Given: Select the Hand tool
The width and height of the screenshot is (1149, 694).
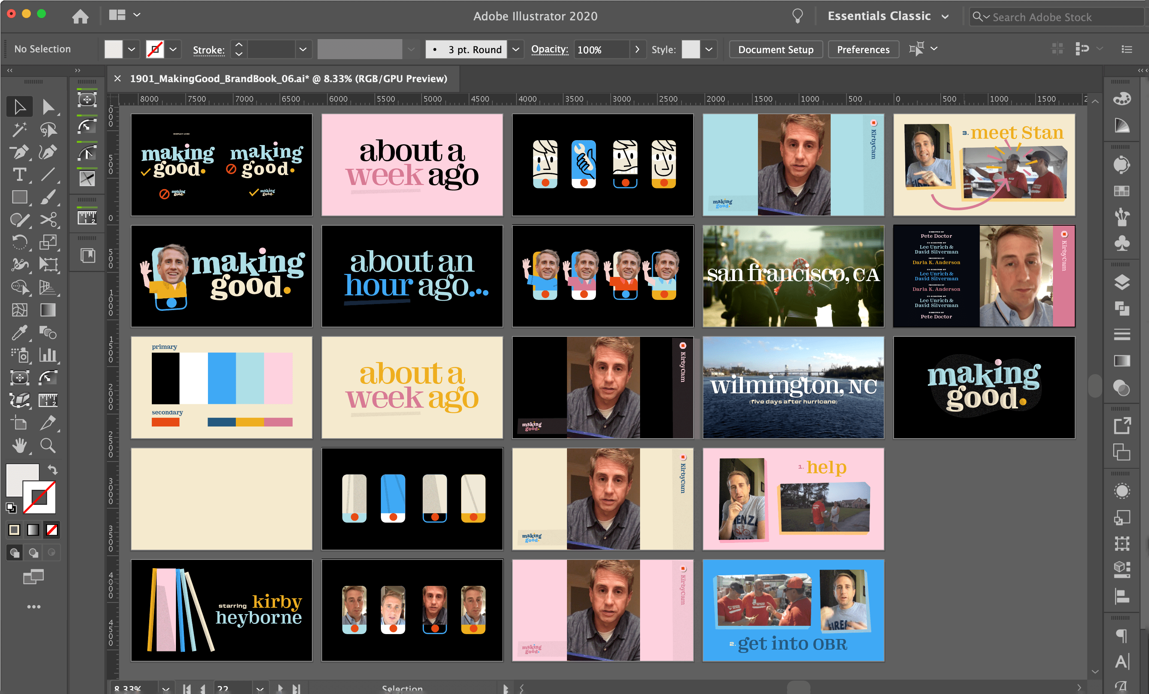Looking at the screenshot, I should coord(19,446).
